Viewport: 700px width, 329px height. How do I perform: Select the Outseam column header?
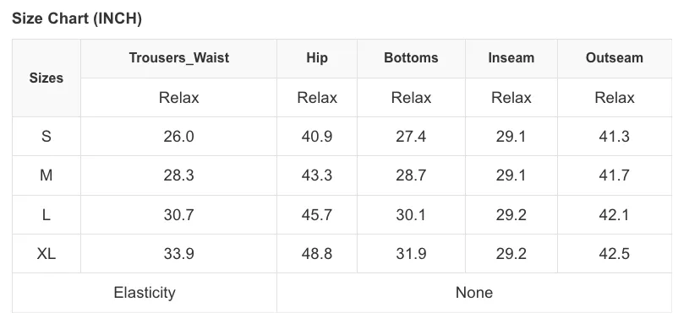[615, 58]
